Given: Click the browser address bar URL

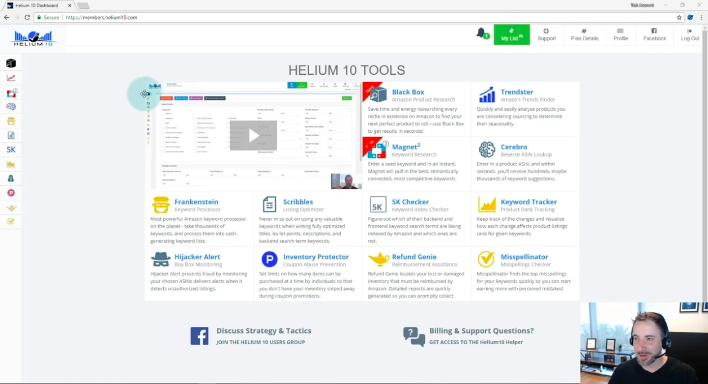Looking at the screenshot, I should [x=102, y=17].
